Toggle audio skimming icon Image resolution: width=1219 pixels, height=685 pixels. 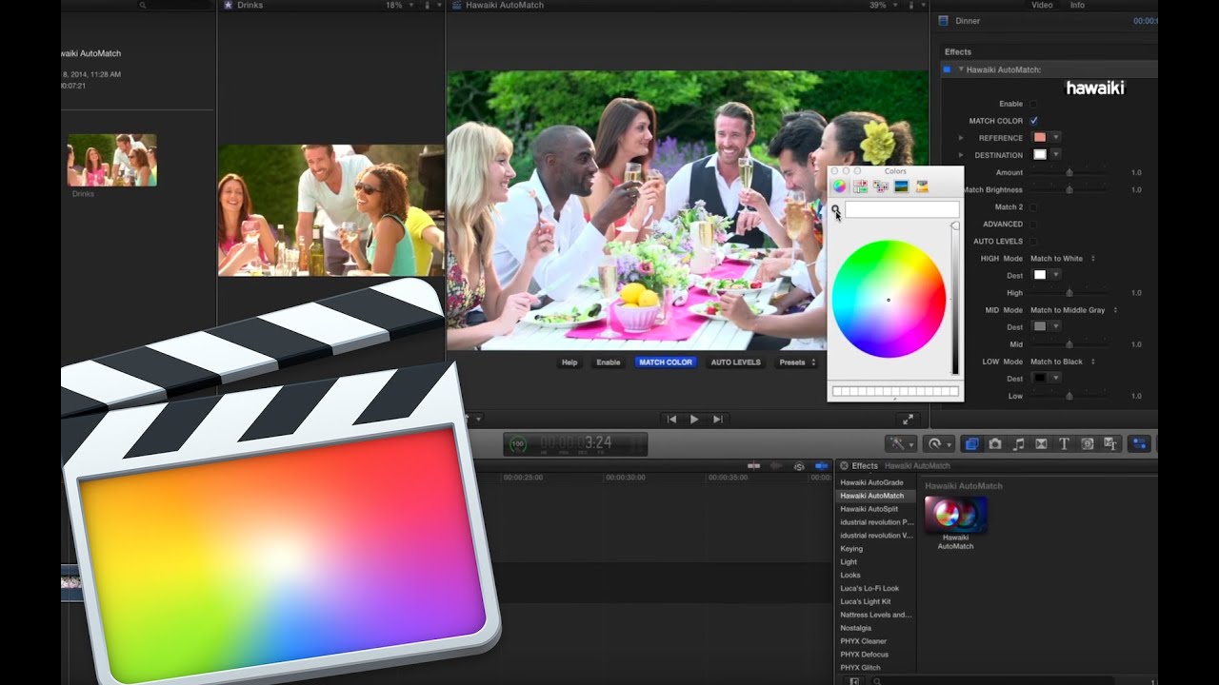(x=776, y=465)
